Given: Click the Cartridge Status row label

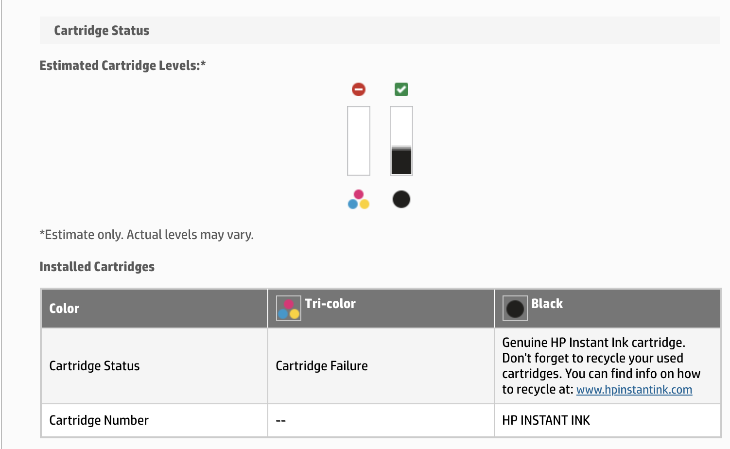Looking at the screenshot, I should (x=94, y=366).
